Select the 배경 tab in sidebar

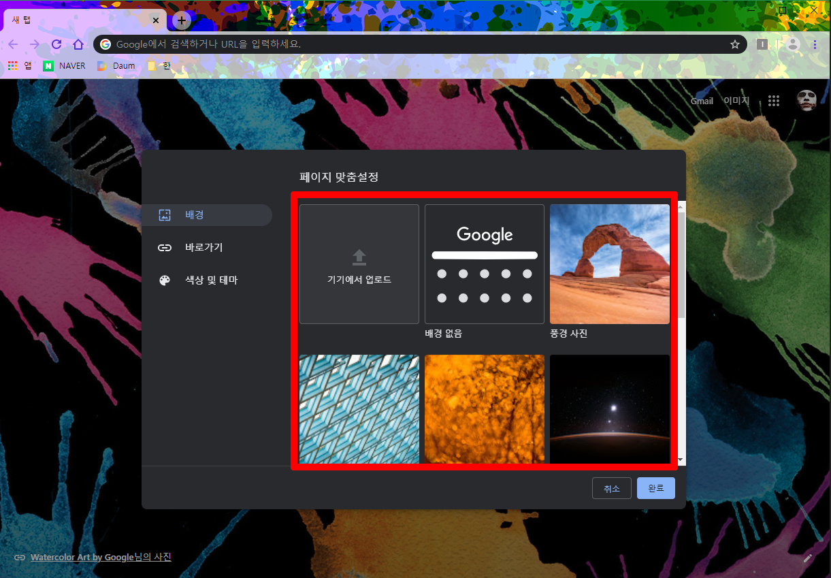(207, 215)
